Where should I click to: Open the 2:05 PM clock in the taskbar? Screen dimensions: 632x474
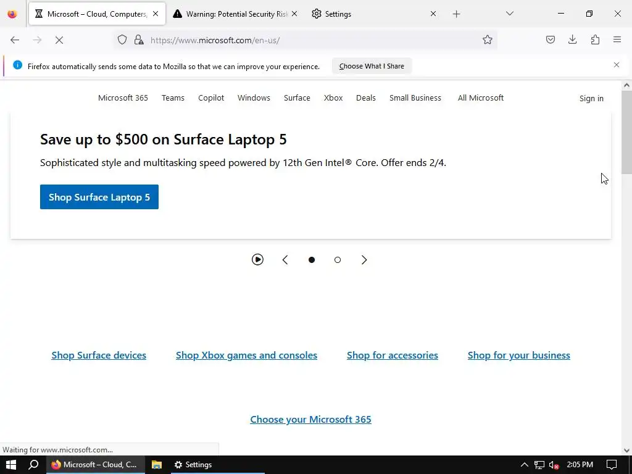pos(580,465)
